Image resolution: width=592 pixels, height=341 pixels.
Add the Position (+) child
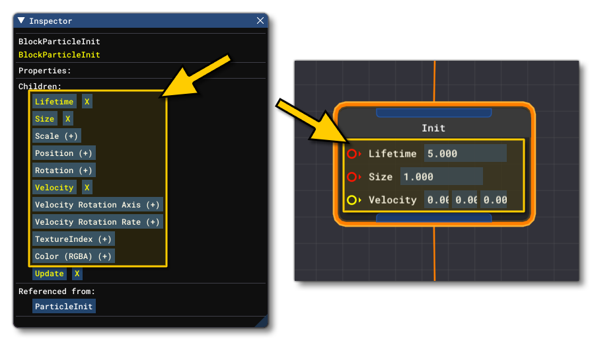pos(63,153)
